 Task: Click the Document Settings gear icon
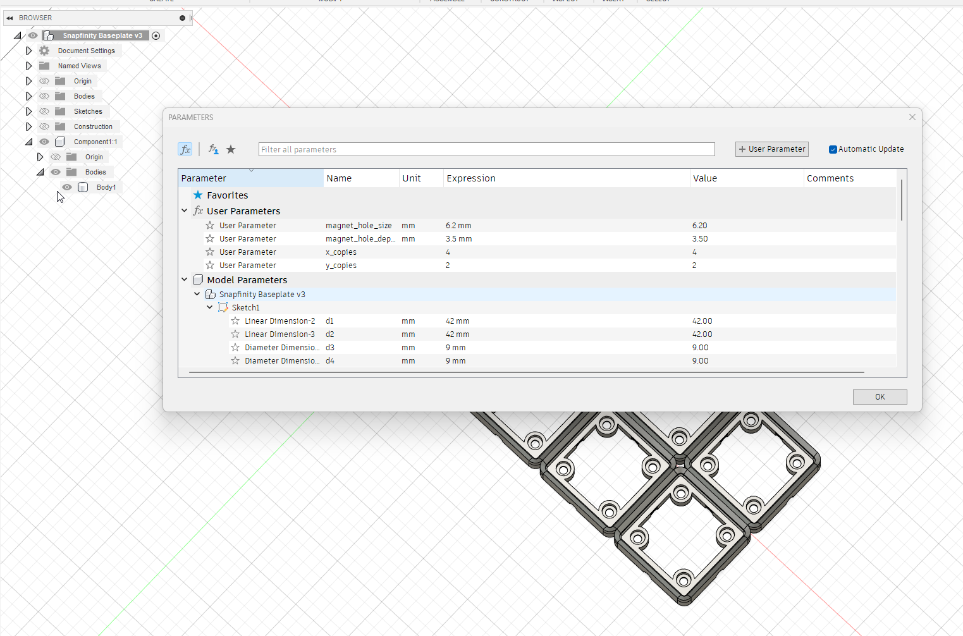click(44, 51)
